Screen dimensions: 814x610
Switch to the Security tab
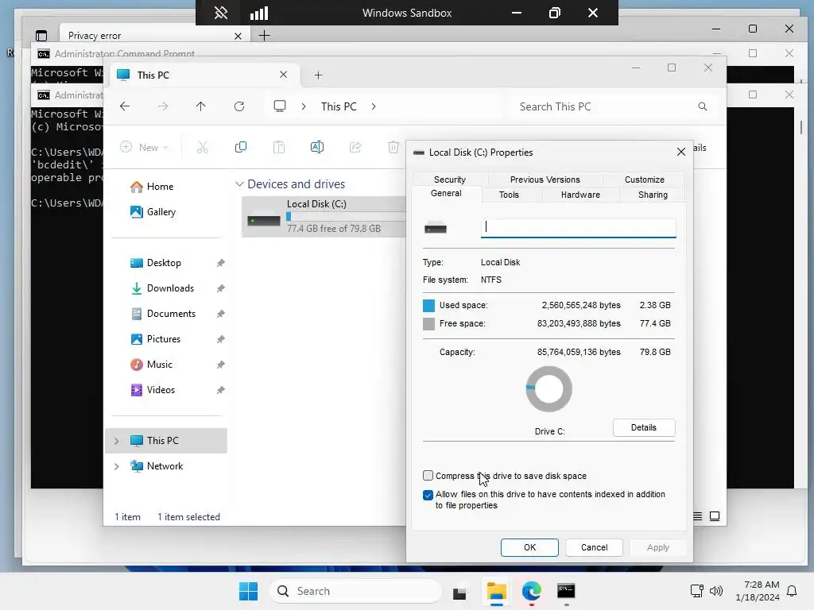[x=450, y=180]
